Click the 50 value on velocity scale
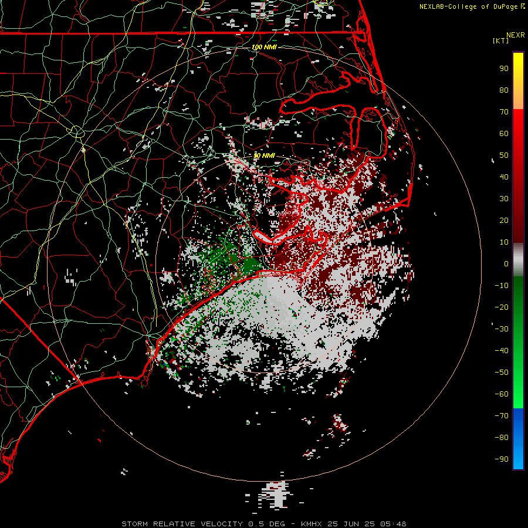528x528 pixels. coord(504,155)
